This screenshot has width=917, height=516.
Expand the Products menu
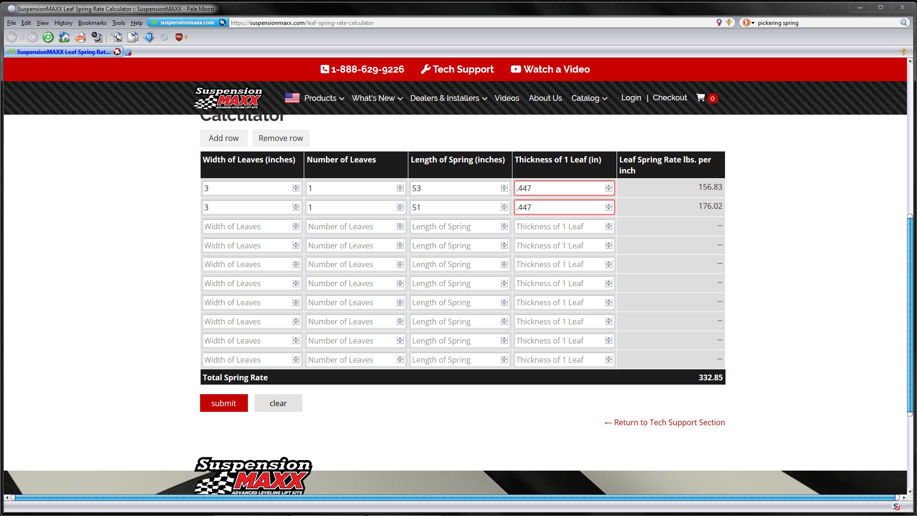click(x=324, y=98)
